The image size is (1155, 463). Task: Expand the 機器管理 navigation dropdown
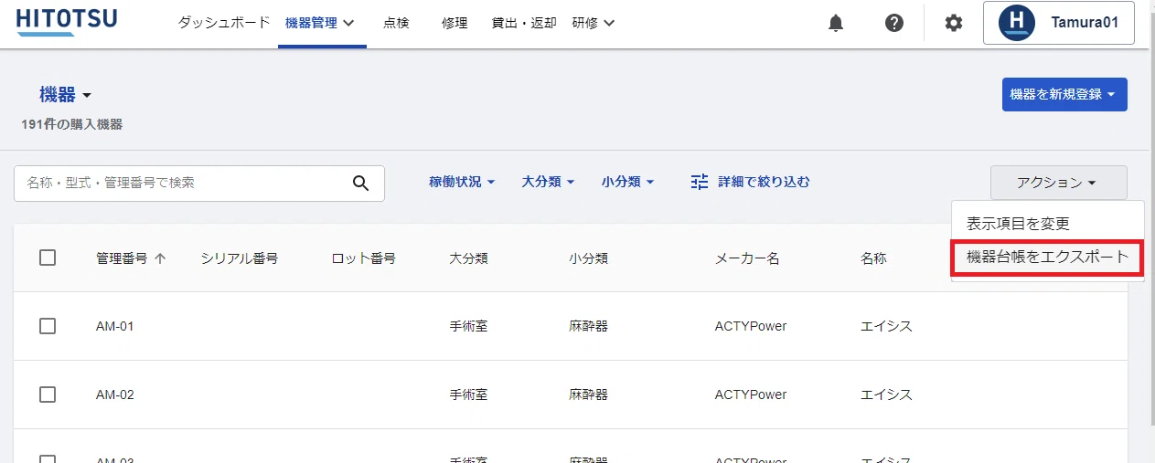(x=320, y=24)
